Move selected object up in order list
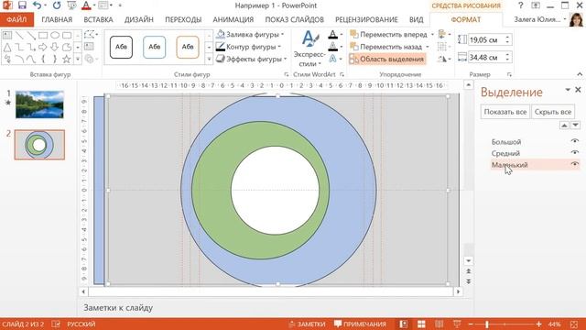 (564, 125)
